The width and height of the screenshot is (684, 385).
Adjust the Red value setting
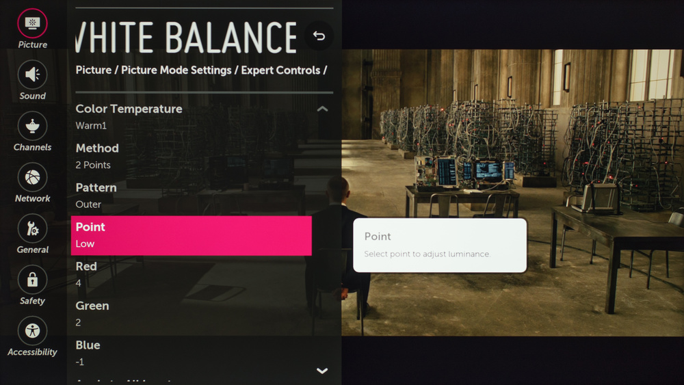point(192,274)
